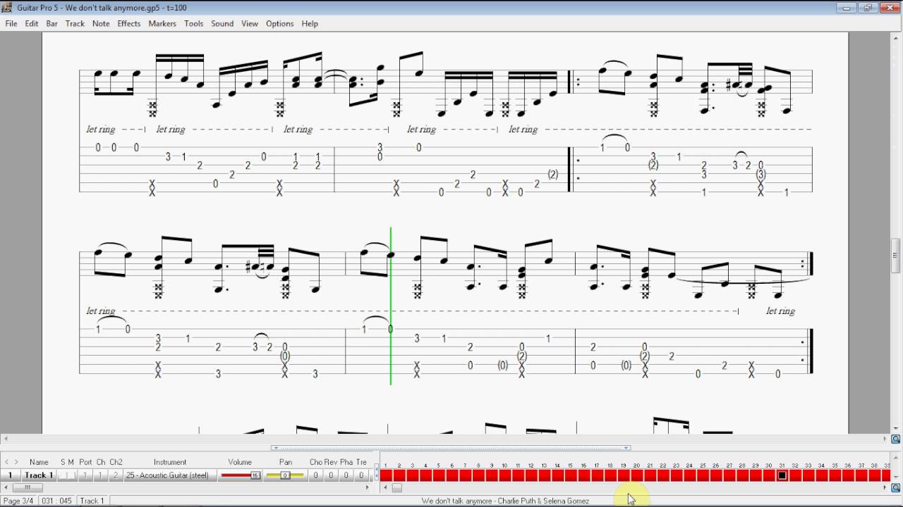
Task: Click the left panel-splitter collapse arrow
Action: tap(276, 448)
